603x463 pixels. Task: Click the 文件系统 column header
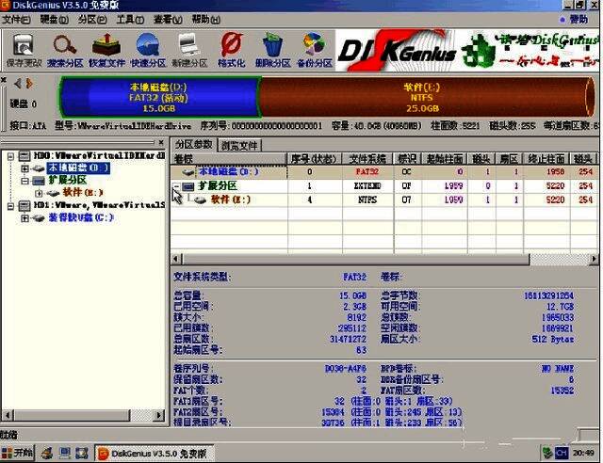tap(367, 159)
